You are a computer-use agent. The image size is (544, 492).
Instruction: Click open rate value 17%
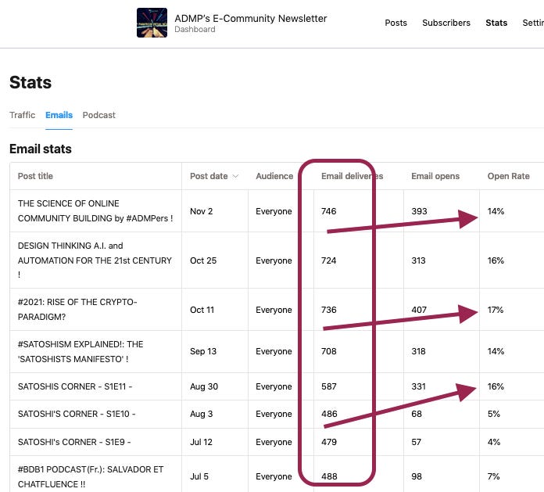click(x=495, y=310)
